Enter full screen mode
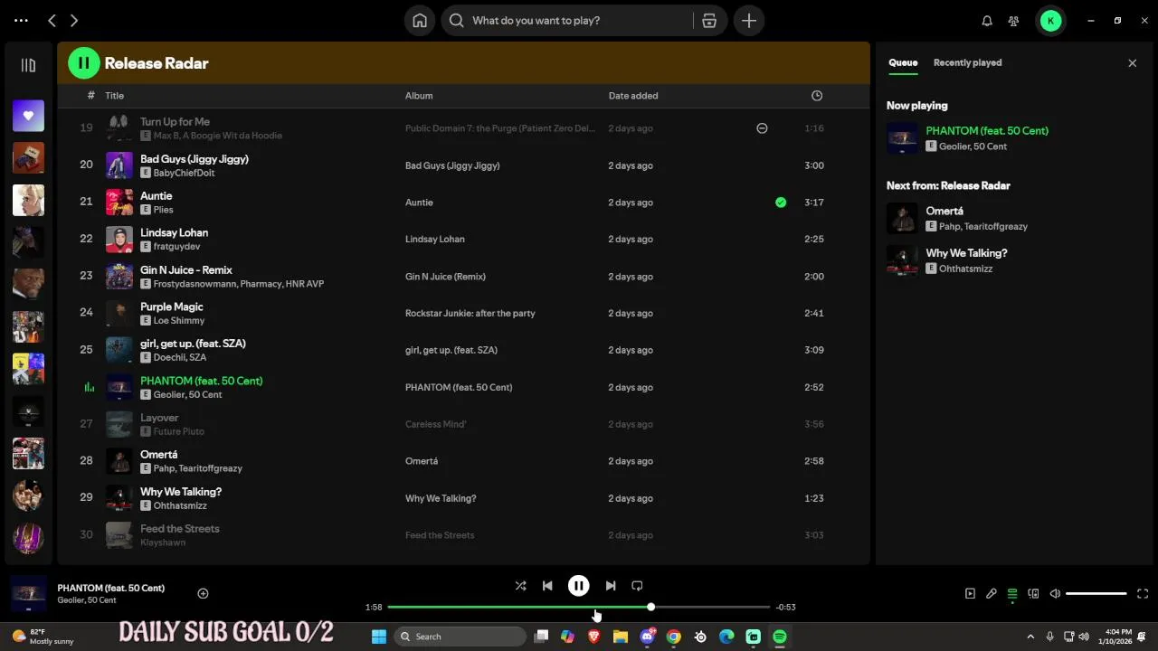 (x=1143, y=594)
